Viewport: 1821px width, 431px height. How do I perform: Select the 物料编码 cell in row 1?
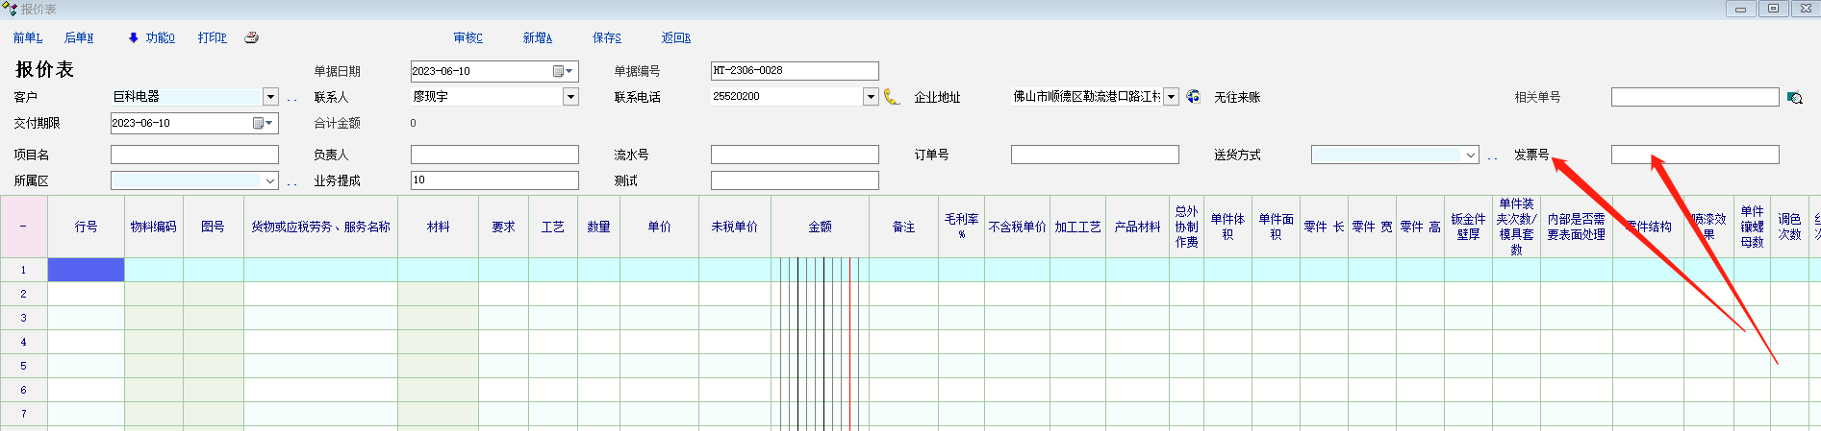[153, 270]
